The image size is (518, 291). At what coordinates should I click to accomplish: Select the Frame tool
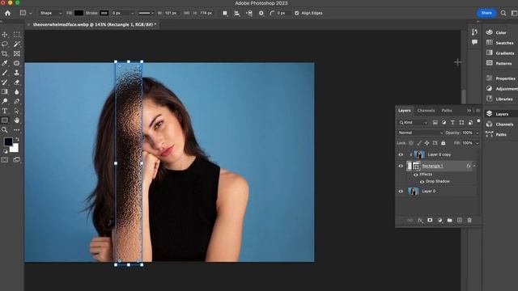(17, 53)
